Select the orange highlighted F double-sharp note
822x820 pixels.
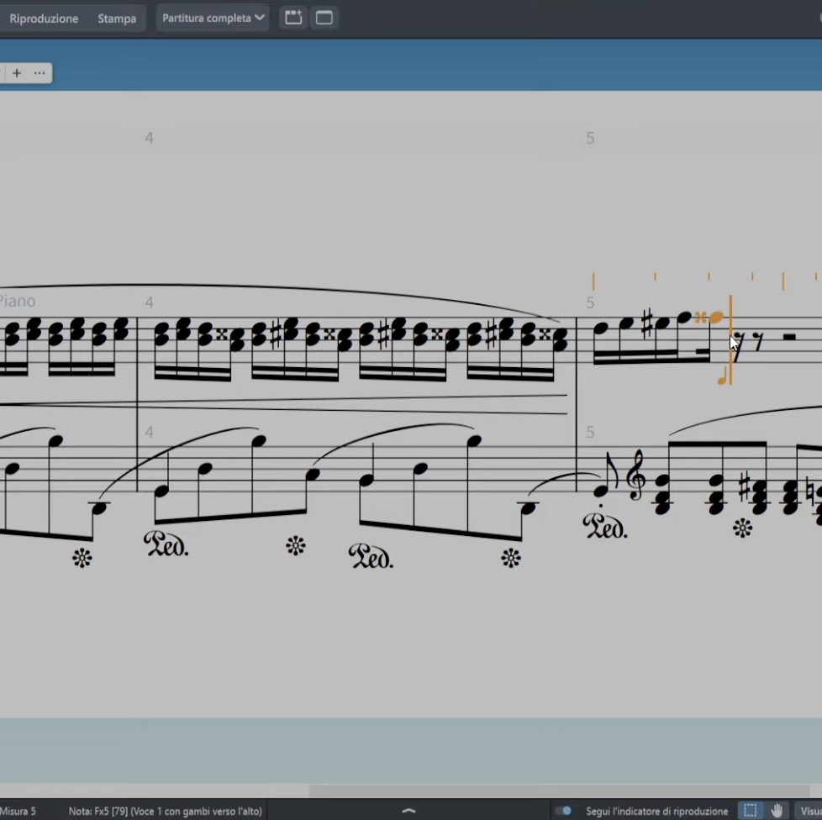point(716,318)
